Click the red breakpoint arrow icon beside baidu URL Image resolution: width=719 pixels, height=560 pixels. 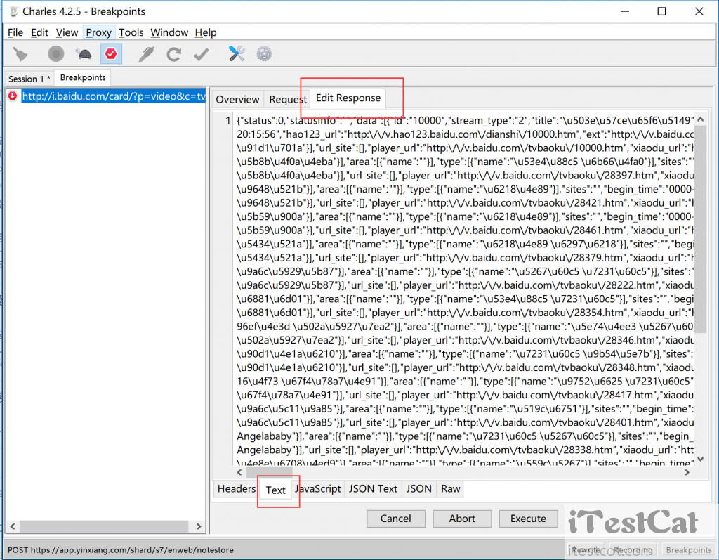click(13, 96)
